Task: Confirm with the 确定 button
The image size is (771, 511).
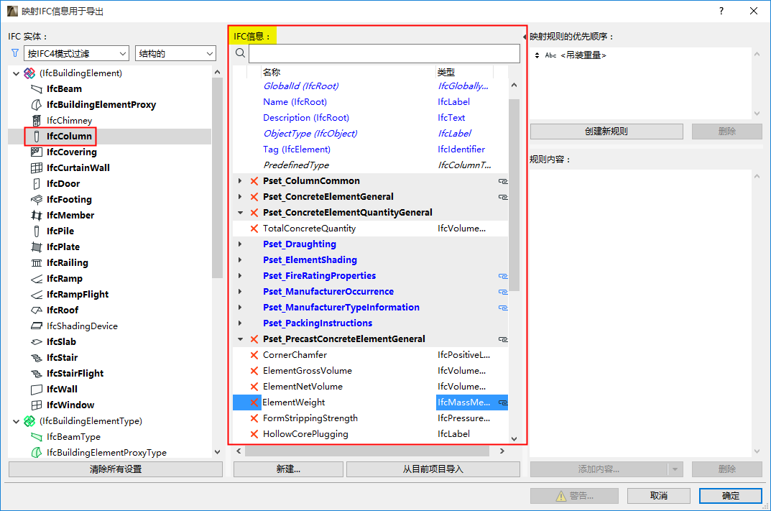Action: pyautogui.click(x=730, y=496)
